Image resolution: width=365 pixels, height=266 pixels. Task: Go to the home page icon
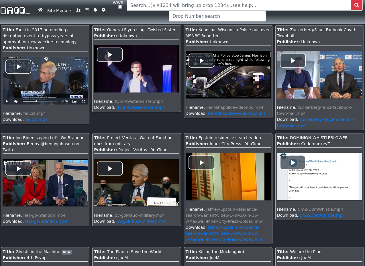(40, 10)
